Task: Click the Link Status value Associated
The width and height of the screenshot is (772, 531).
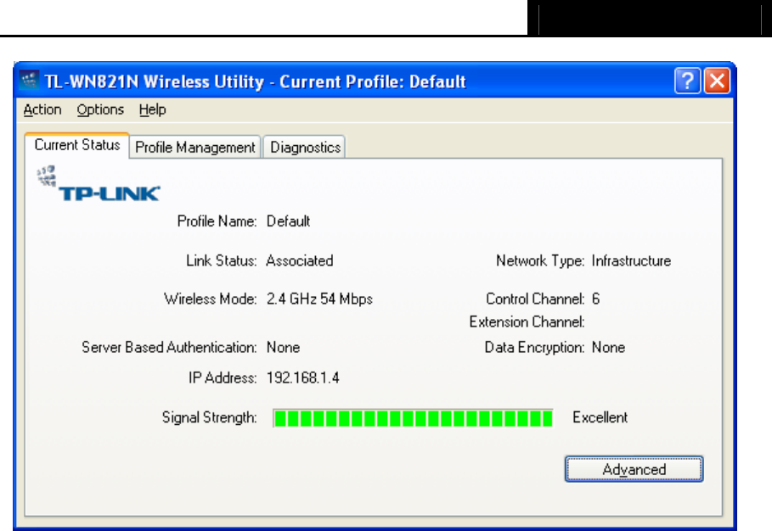Action: (299, 260)
